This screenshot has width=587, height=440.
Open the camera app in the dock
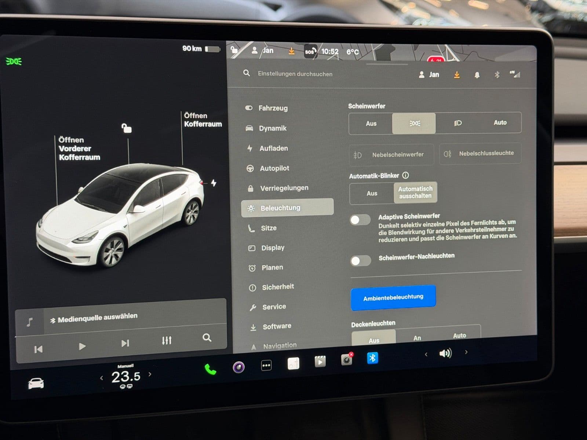pos(239,367)
